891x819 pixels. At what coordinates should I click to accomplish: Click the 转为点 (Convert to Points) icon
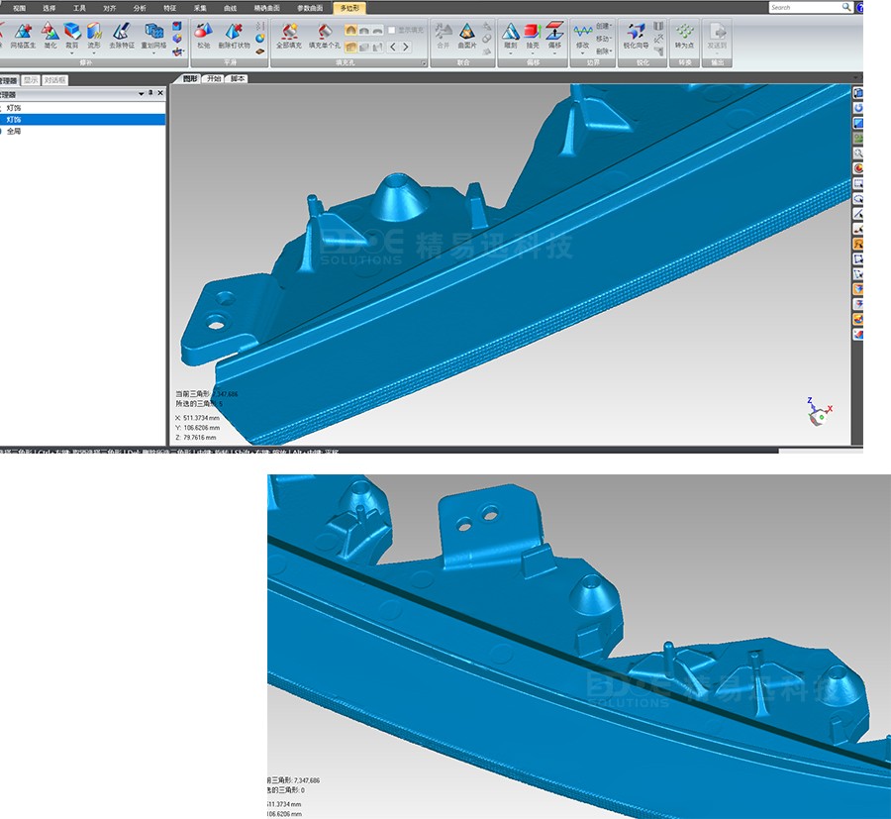tap(684, 37)
